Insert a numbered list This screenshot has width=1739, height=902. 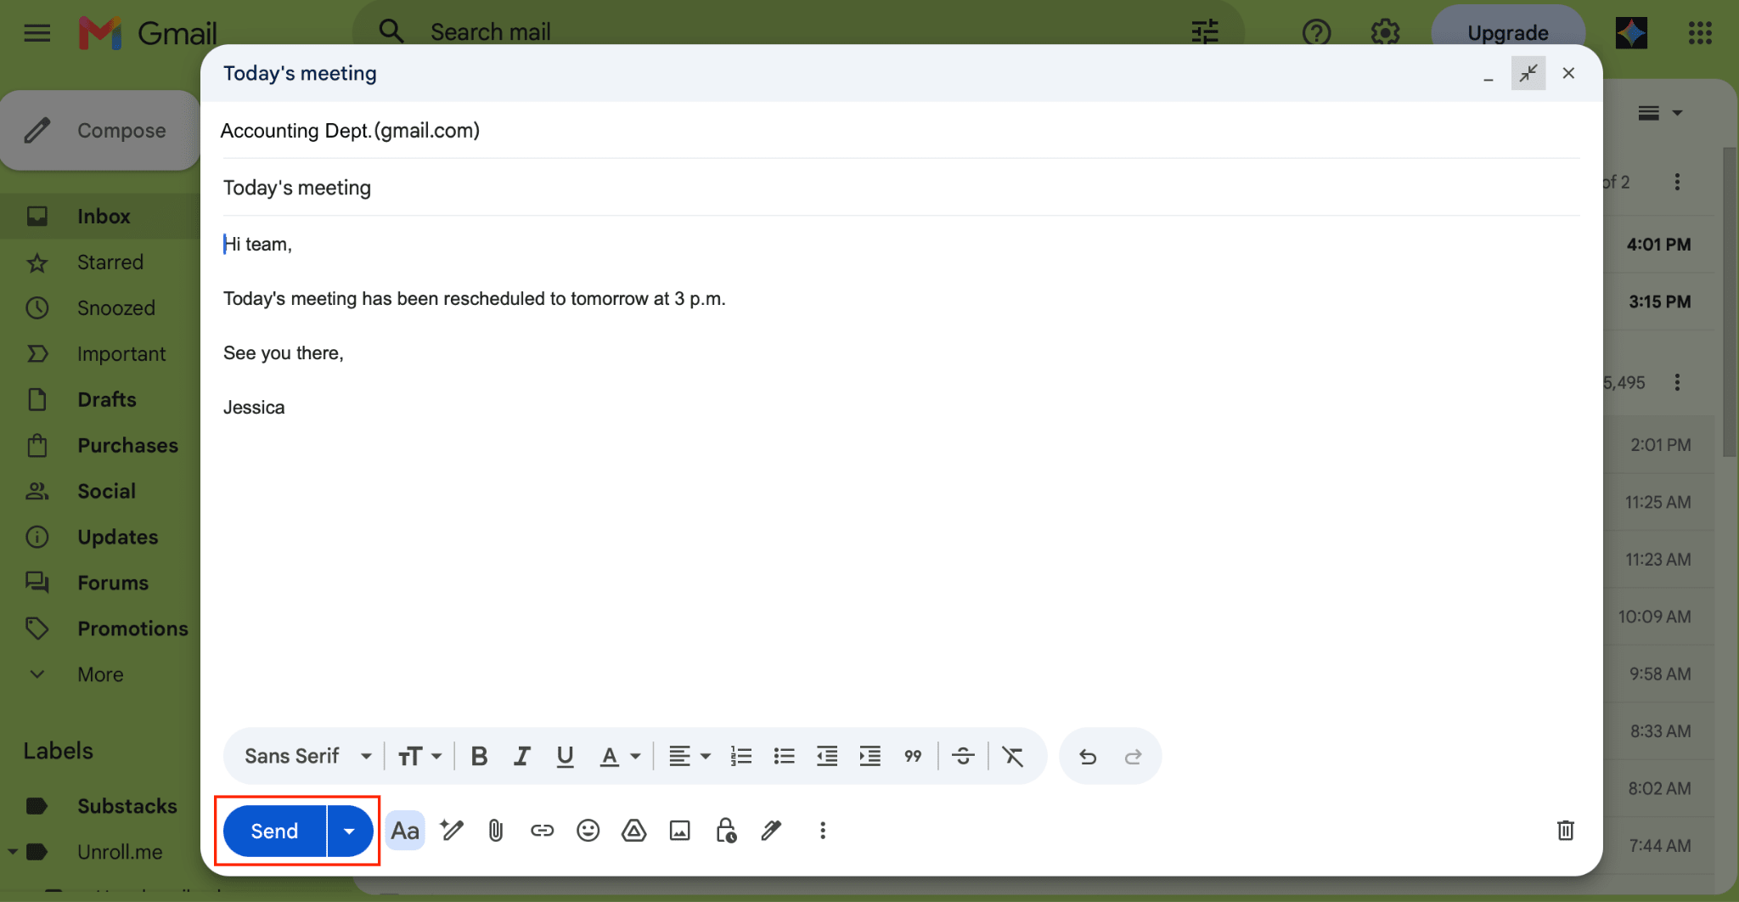(x=741, y=756)
